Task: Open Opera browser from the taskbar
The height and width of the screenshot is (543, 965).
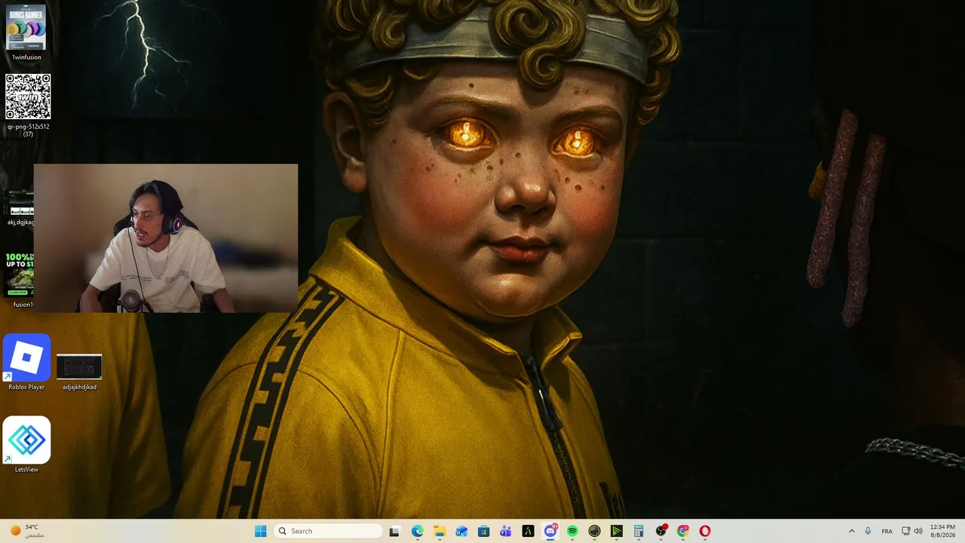Action: pos(705,531)
